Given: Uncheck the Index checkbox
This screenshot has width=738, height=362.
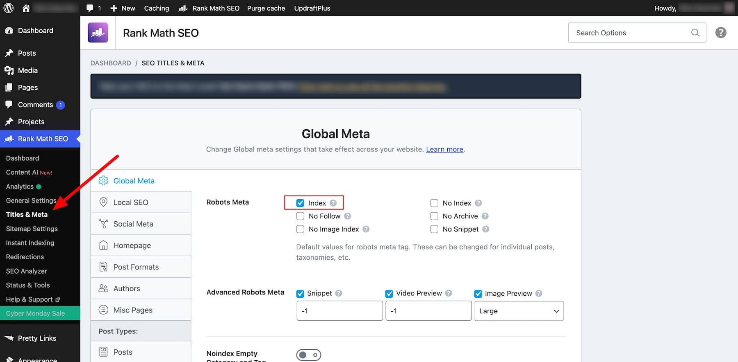Looking at the screenshot, I should [301, 203].
